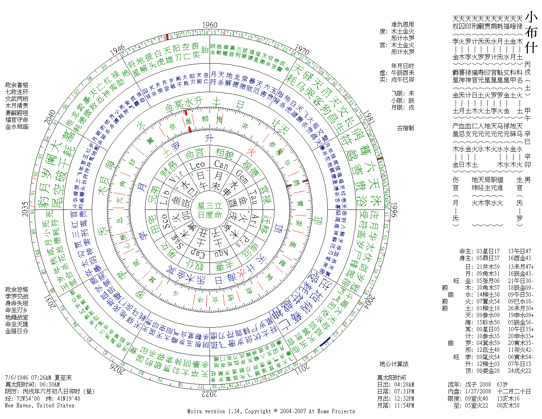Click the Can sign in the inner ring
This screenshot has width=542, height=419.
coord(221,165)
